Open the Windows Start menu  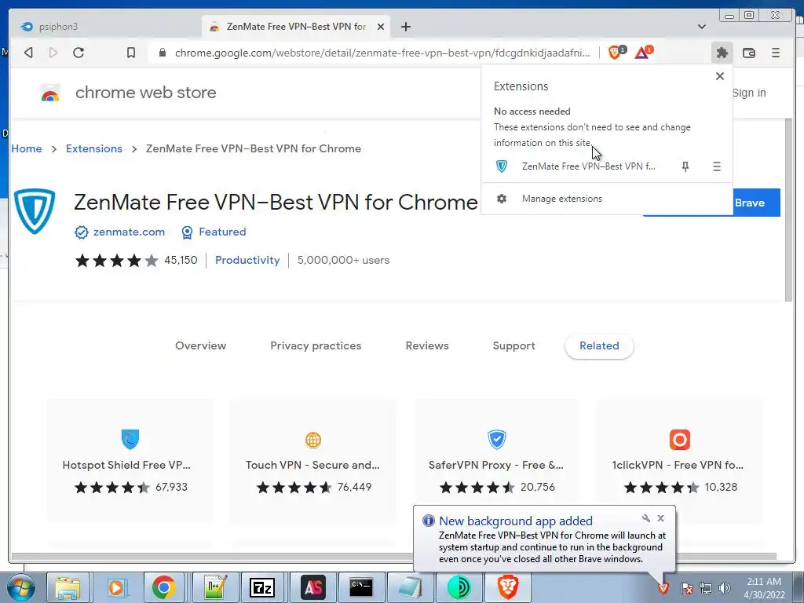[20, 587]
